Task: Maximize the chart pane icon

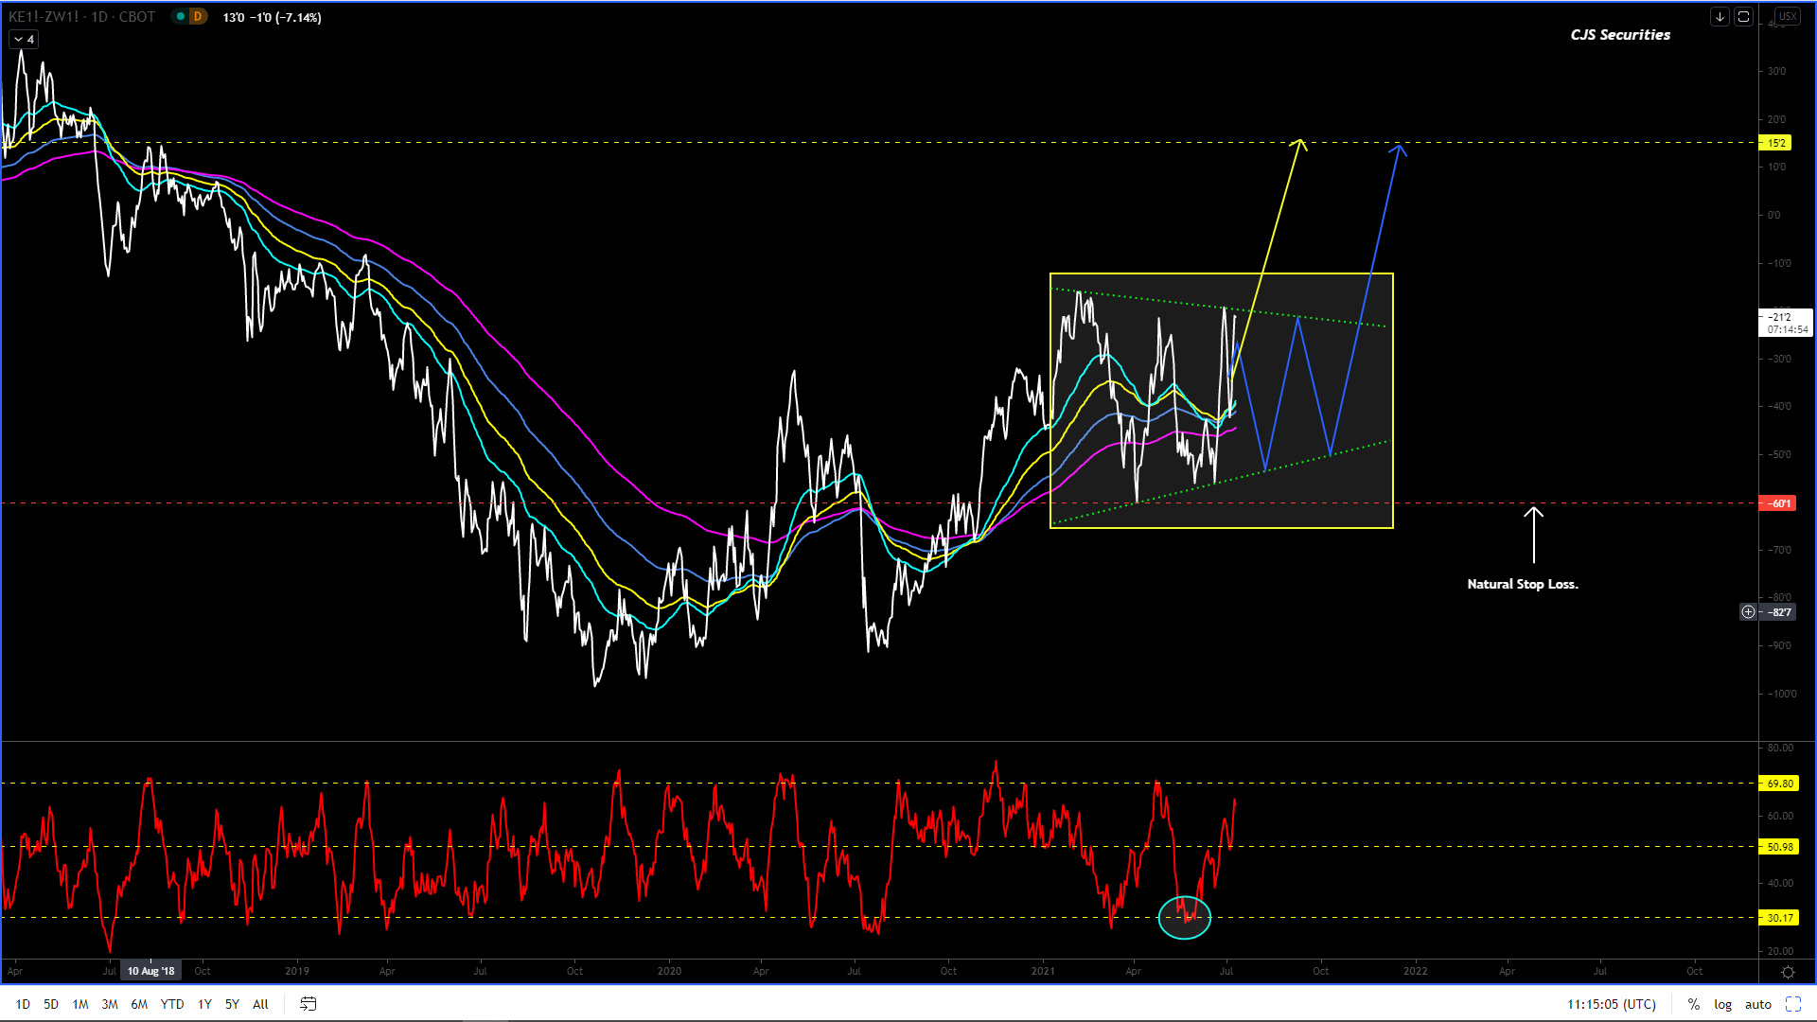Action: [x=1743, y=17]
